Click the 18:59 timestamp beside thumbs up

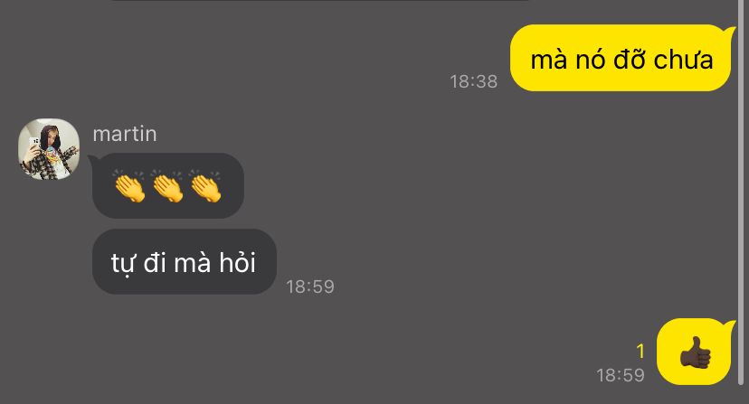point(621,375)
